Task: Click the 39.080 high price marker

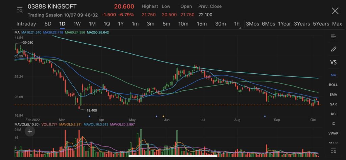Action: coord(28,43)
